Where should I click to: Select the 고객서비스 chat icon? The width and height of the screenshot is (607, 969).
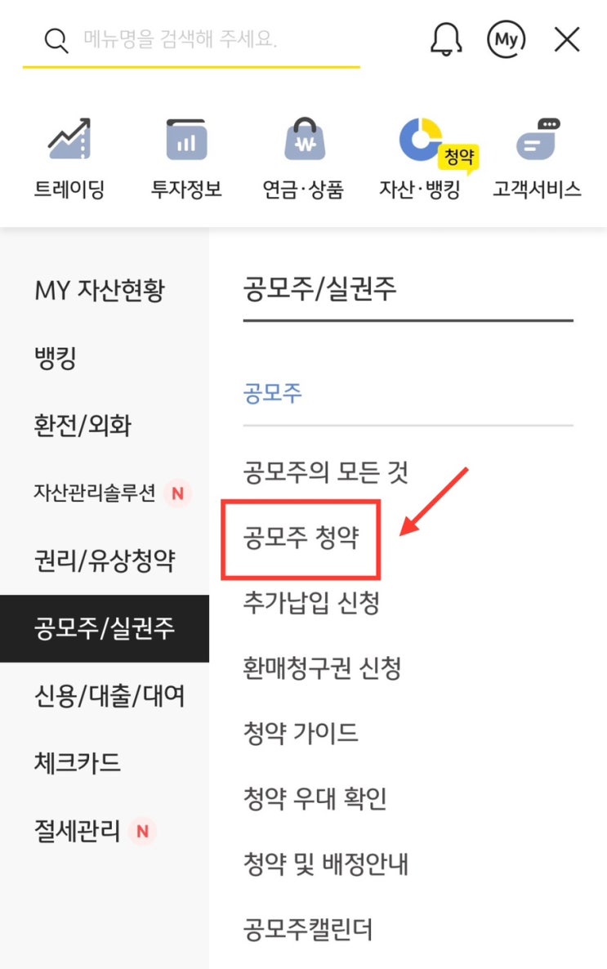(x=538, y=139)
